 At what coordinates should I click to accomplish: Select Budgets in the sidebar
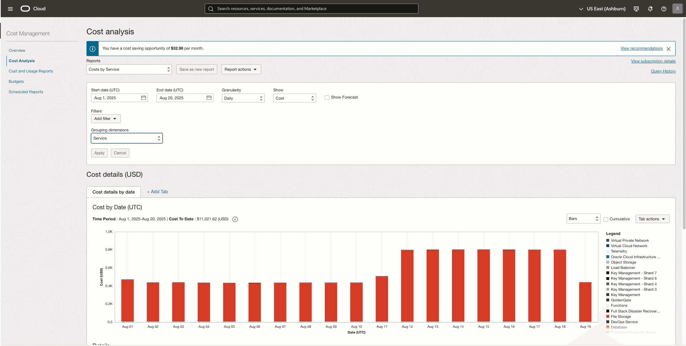click(16, 81)
